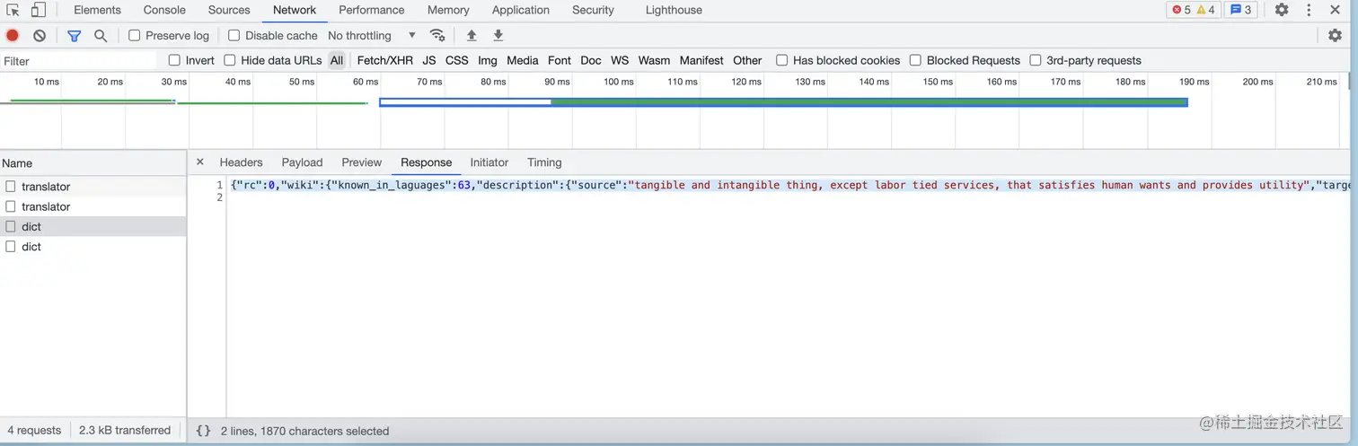This screenshot has width=1358, height=446.
Task: Open the No throttling dropdown
Action: [x=372, y=35]
